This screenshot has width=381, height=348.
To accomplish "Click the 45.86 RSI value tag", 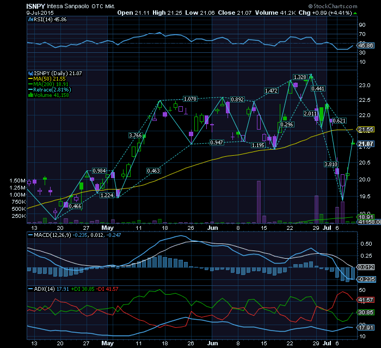I will tap(365, 45).
